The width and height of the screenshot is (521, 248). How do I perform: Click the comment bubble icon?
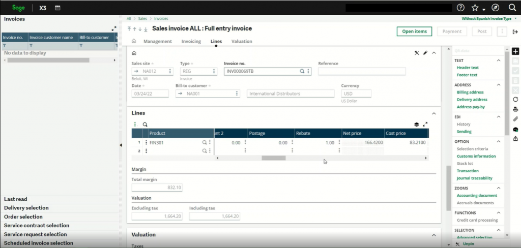[515, 130]
